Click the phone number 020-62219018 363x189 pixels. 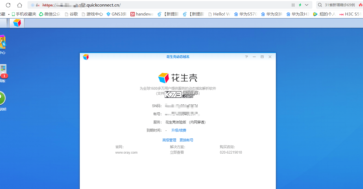[231, 153]
